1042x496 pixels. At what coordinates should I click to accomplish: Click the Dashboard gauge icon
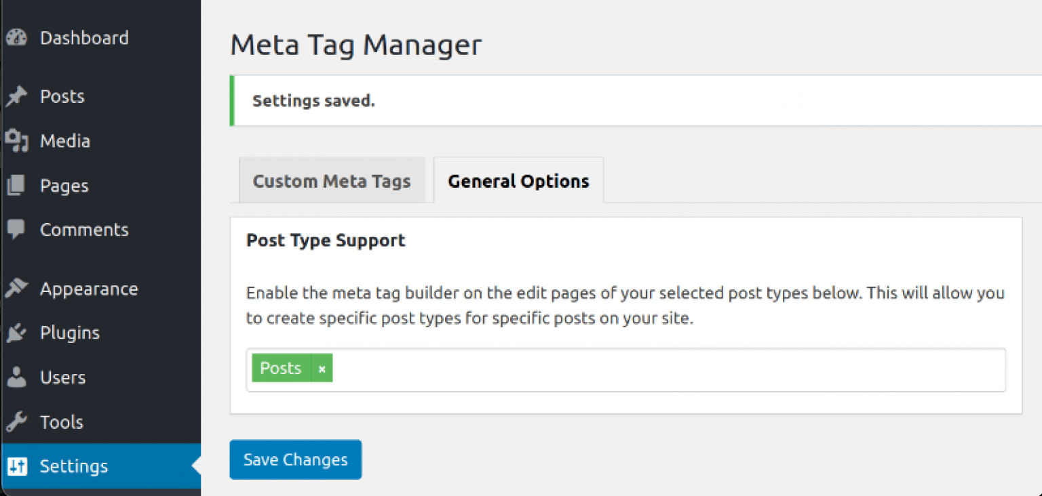[x=16, y=38]
